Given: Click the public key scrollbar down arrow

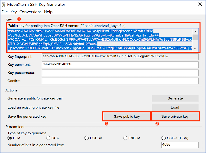Looking at the screenshot, I should pos(195,48).
